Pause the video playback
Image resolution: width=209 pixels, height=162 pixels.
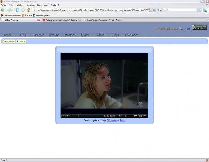[63, 116]
